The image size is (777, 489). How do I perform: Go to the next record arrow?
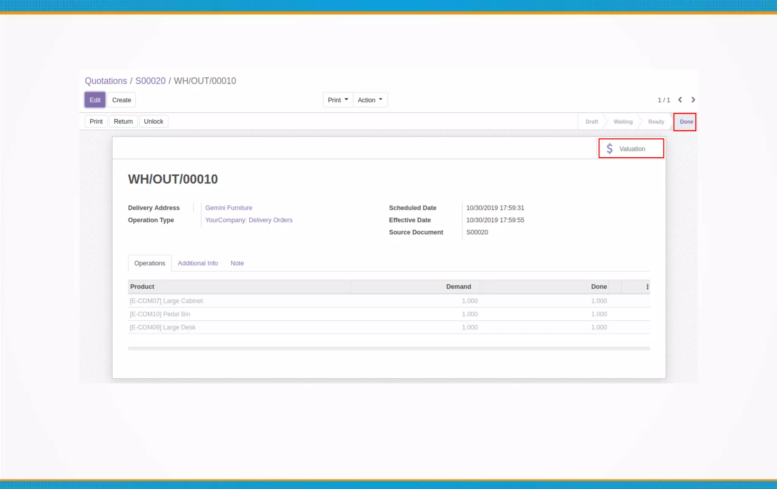693,100
